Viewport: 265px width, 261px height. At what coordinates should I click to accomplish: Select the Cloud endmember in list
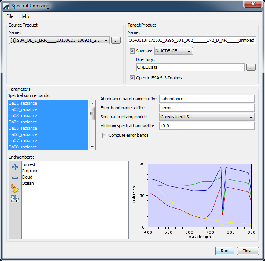coord(27,177)
